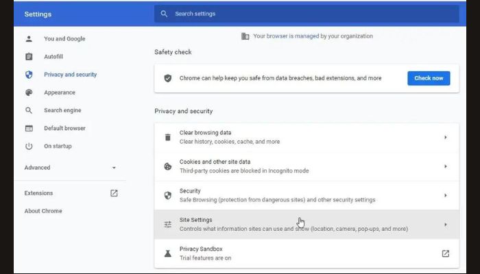Click the trash icon for Clear browsing data
Screen dimensions: 480x274
click(168, 137)
